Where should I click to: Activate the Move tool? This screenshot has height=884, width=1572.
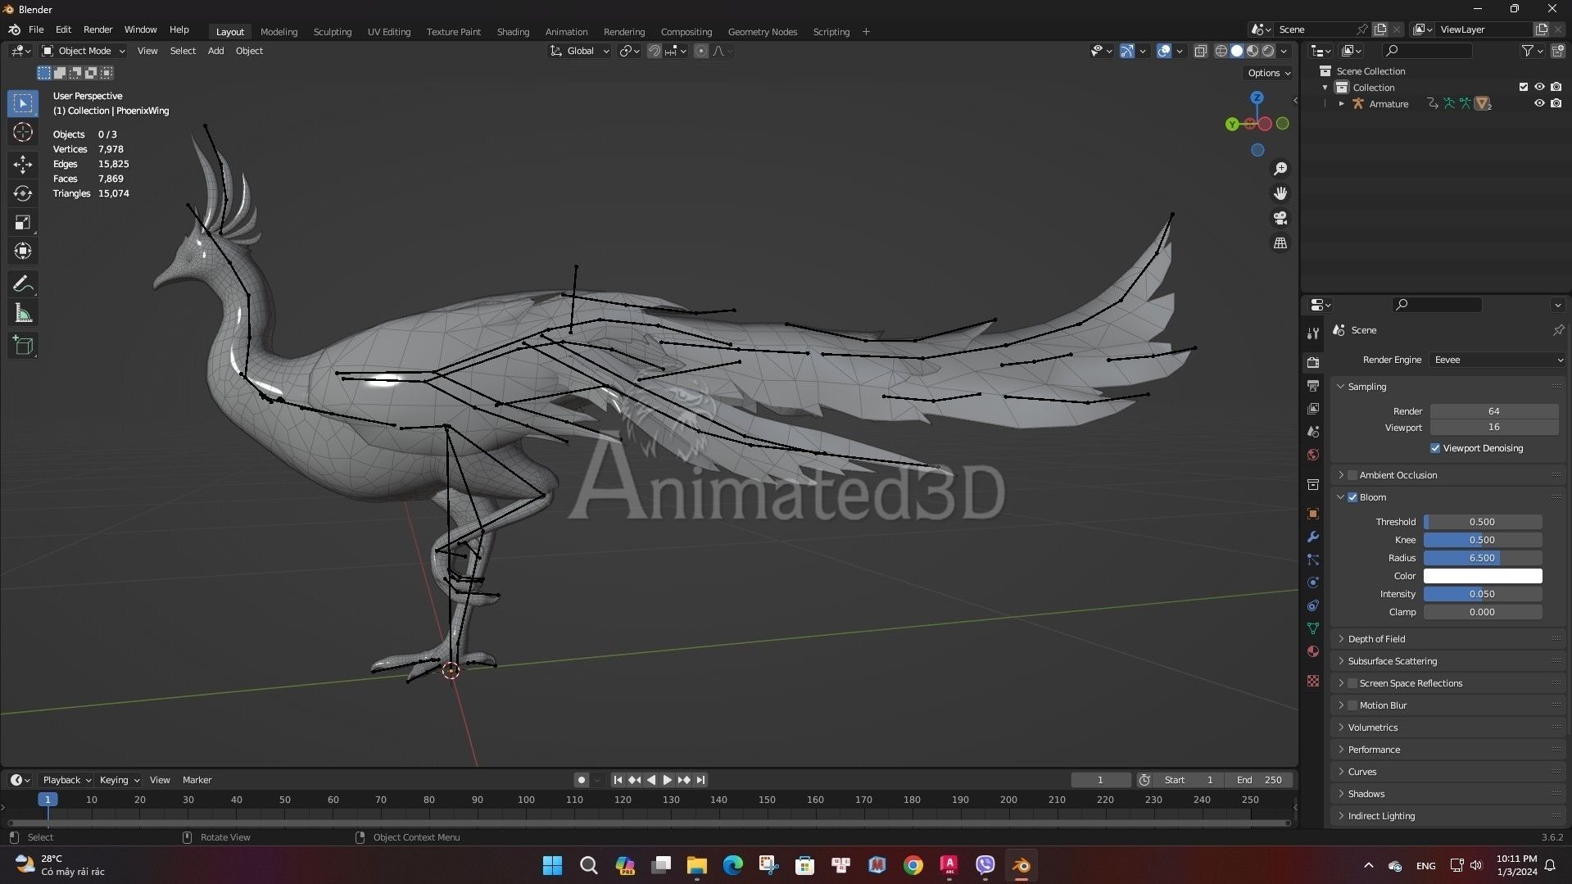[23, 165]
